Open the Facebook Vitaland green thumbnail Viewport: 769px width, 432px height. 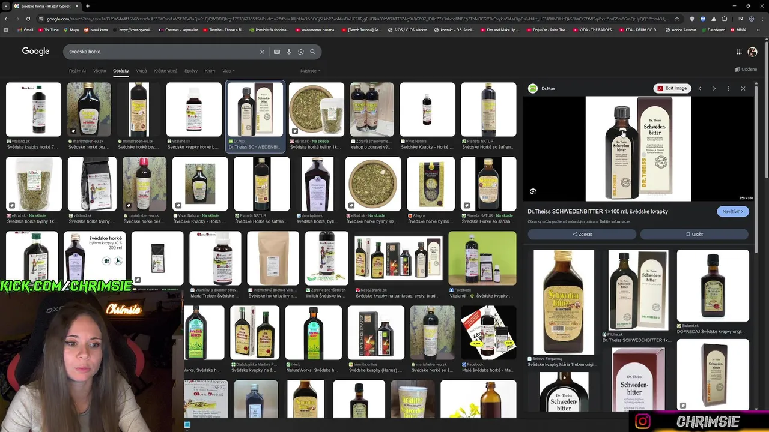coord(482,258)
